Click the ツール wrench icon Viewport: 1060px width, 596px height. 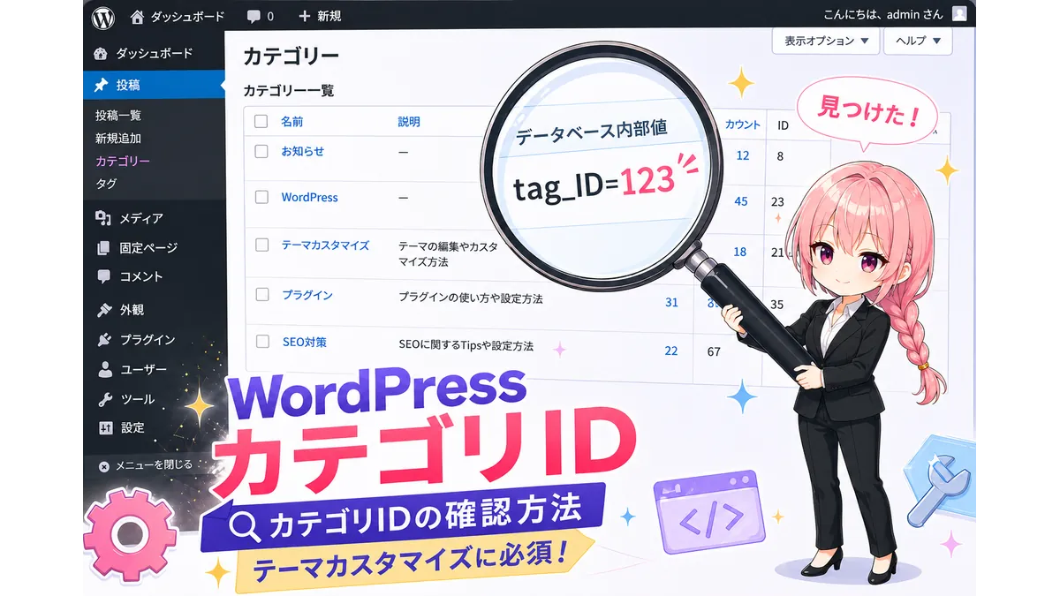[104, 399]
